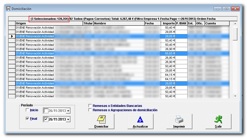Click the '3 Seleccionados: 128,35€' summary text
The width and height of the screenshot is (247, 138).
[x=50, y=19]
